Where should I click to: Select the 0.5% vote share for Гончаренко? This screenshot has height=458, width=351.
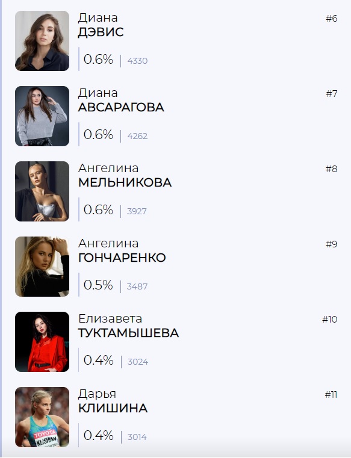click(x=98, y=285)
